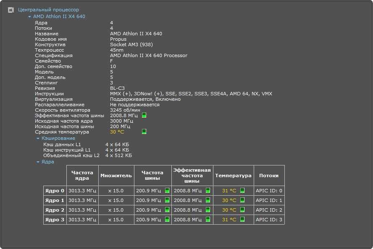
Task: Click effective bus frequency graph icon for Ядро 1
Action: (208, 200)
